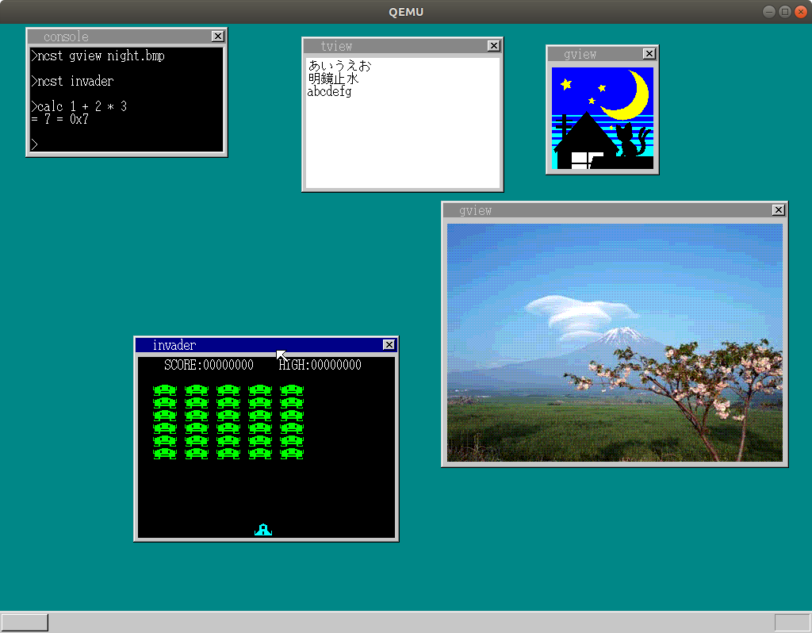Click the large gview window title text

476,211
